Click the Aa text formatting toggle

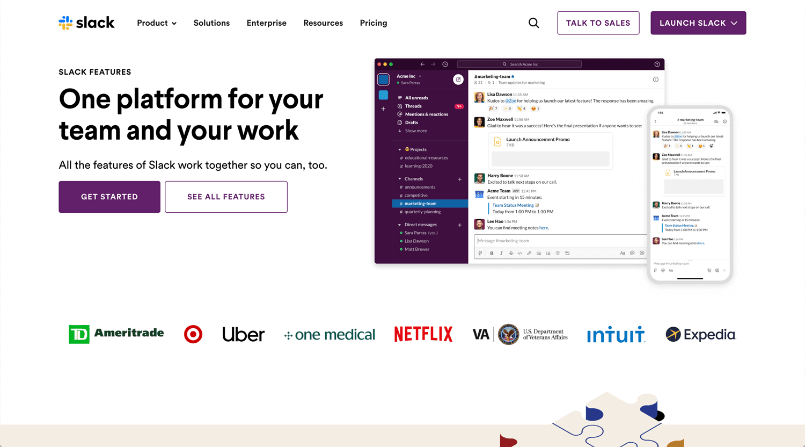(x=623, y=253)
